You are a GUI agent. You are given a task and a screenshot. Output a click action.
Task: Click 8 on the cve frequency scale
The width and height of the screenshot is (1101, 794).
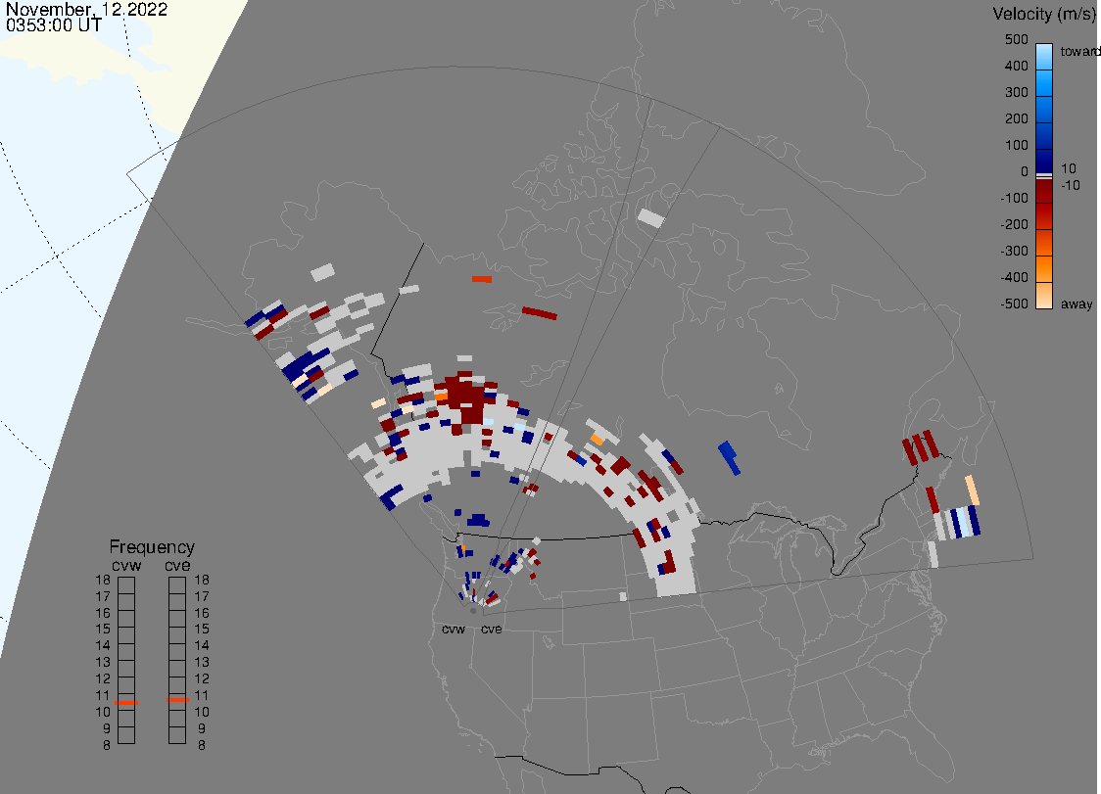[202, 745]
